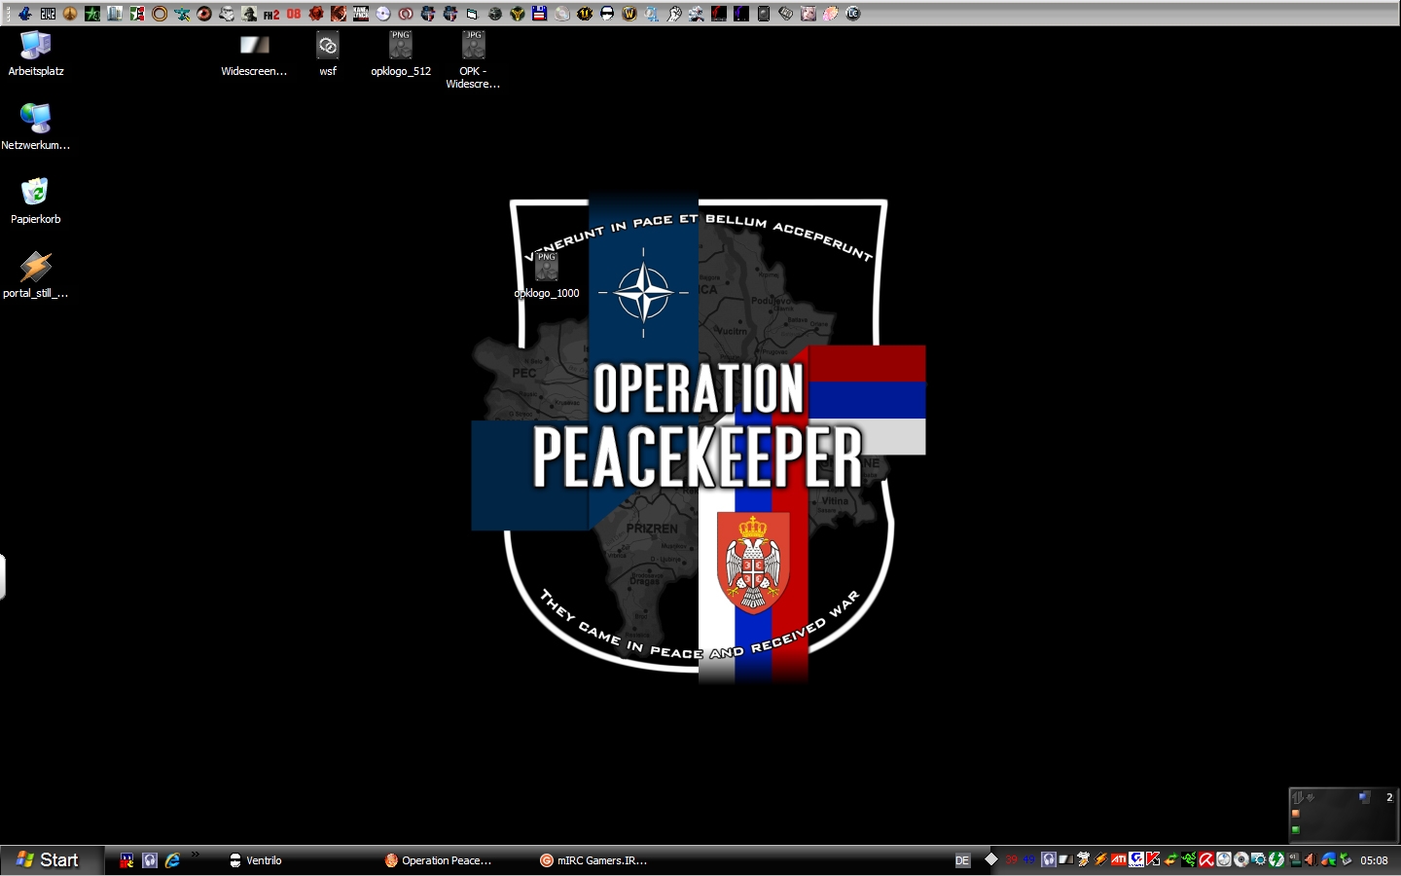Open Internet Explorer from Quick Launch

(x=172, y=860)
